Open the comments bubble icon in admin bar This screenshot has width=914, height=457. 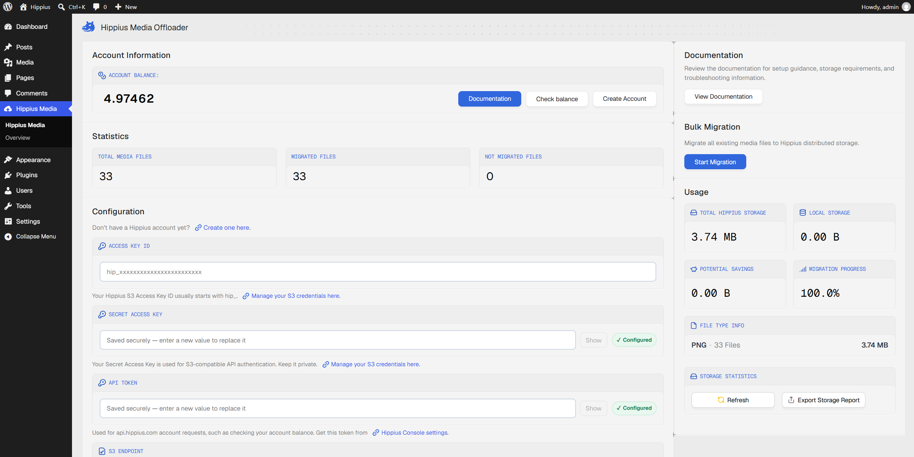tap(96, 7)
